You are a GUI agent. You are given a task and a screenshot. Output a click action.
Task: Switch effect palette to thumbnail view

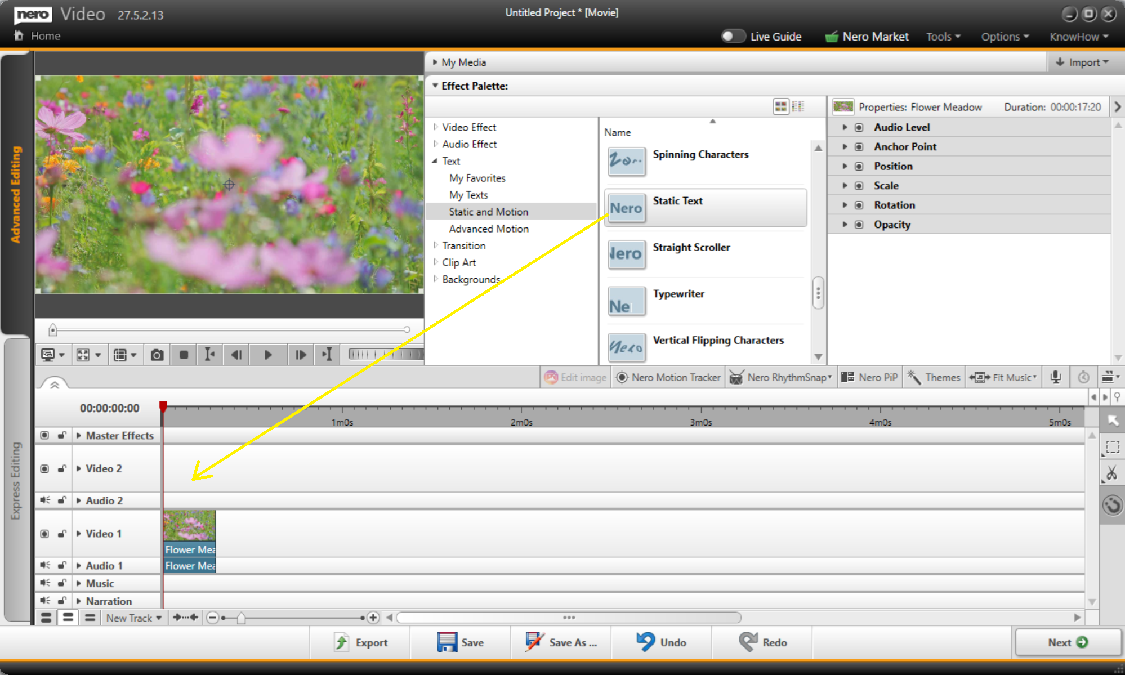(x=780, y=106)
